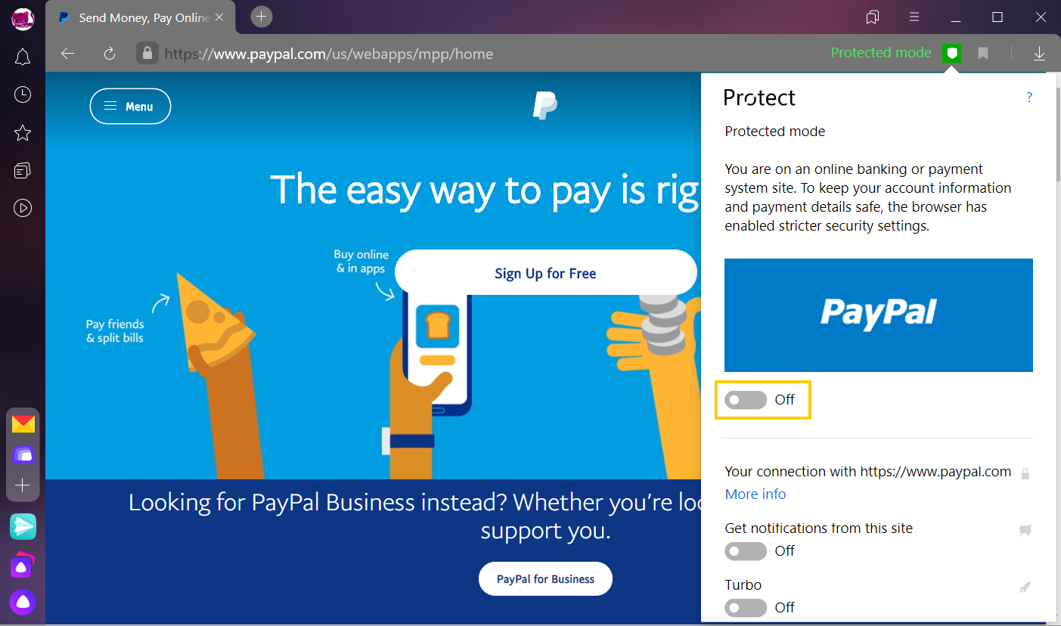Turn on the Protected mode switch
1061x626 pixels.
tap(746, 400)
